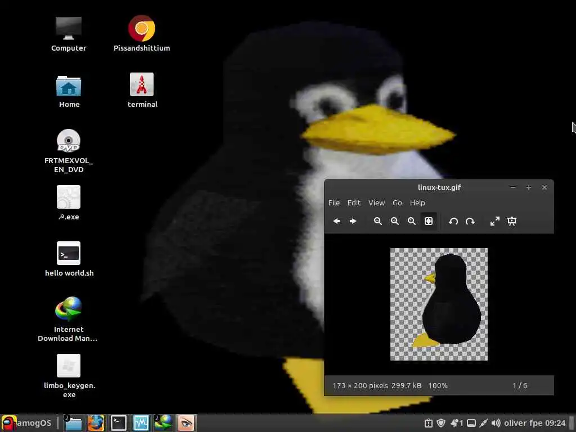Start slideshow in image viewer
Viewport: 576px width, 432px height.
tap(512, 221)
